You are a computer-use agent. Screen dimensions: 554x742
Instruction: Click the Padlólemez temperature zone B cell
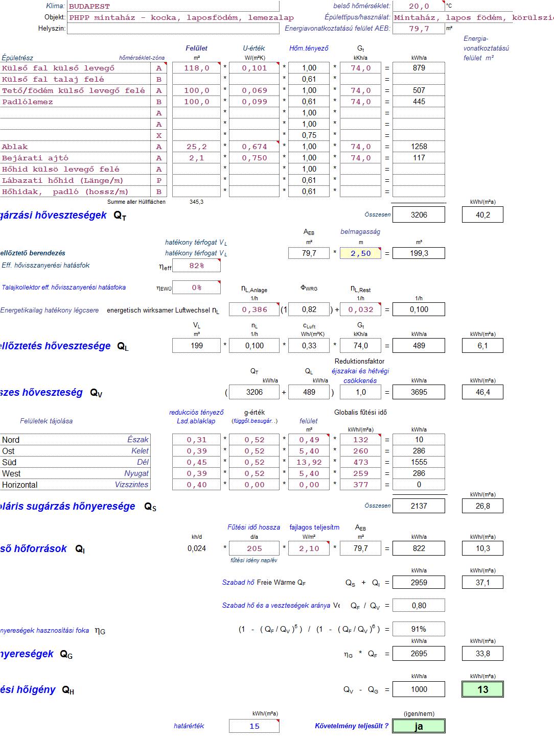click(x=159, y=102)
